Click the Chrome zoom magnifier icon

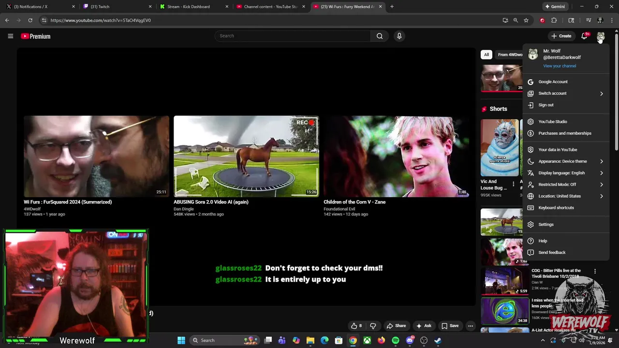click(516, 20)
